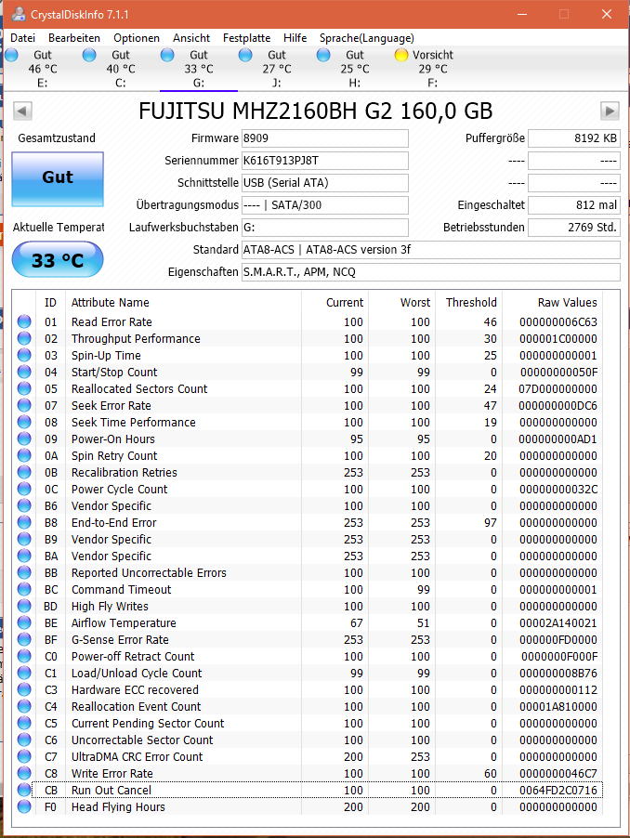
Task: Click the 33 °C temperature button
Action: (58, 260)
